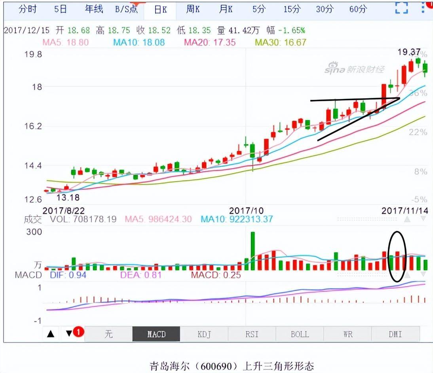
Task: Select the 日K daily candlestick tab
Action: pos(160,10)
